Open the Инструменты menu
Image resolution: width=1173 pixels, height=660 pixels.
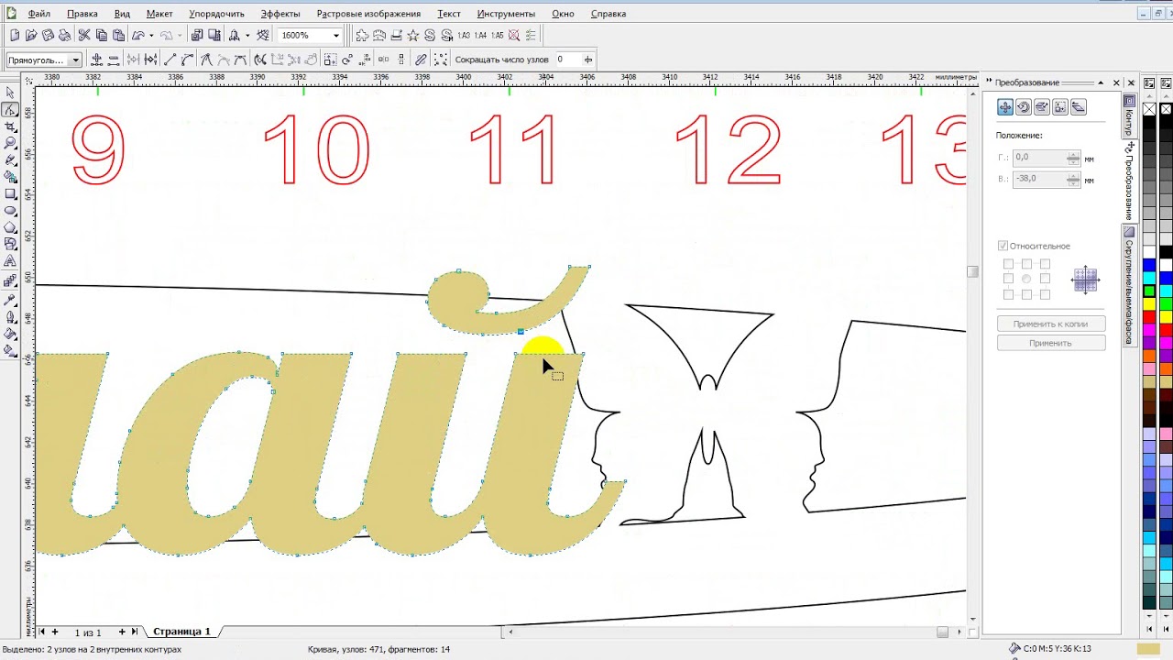[506, 14]
